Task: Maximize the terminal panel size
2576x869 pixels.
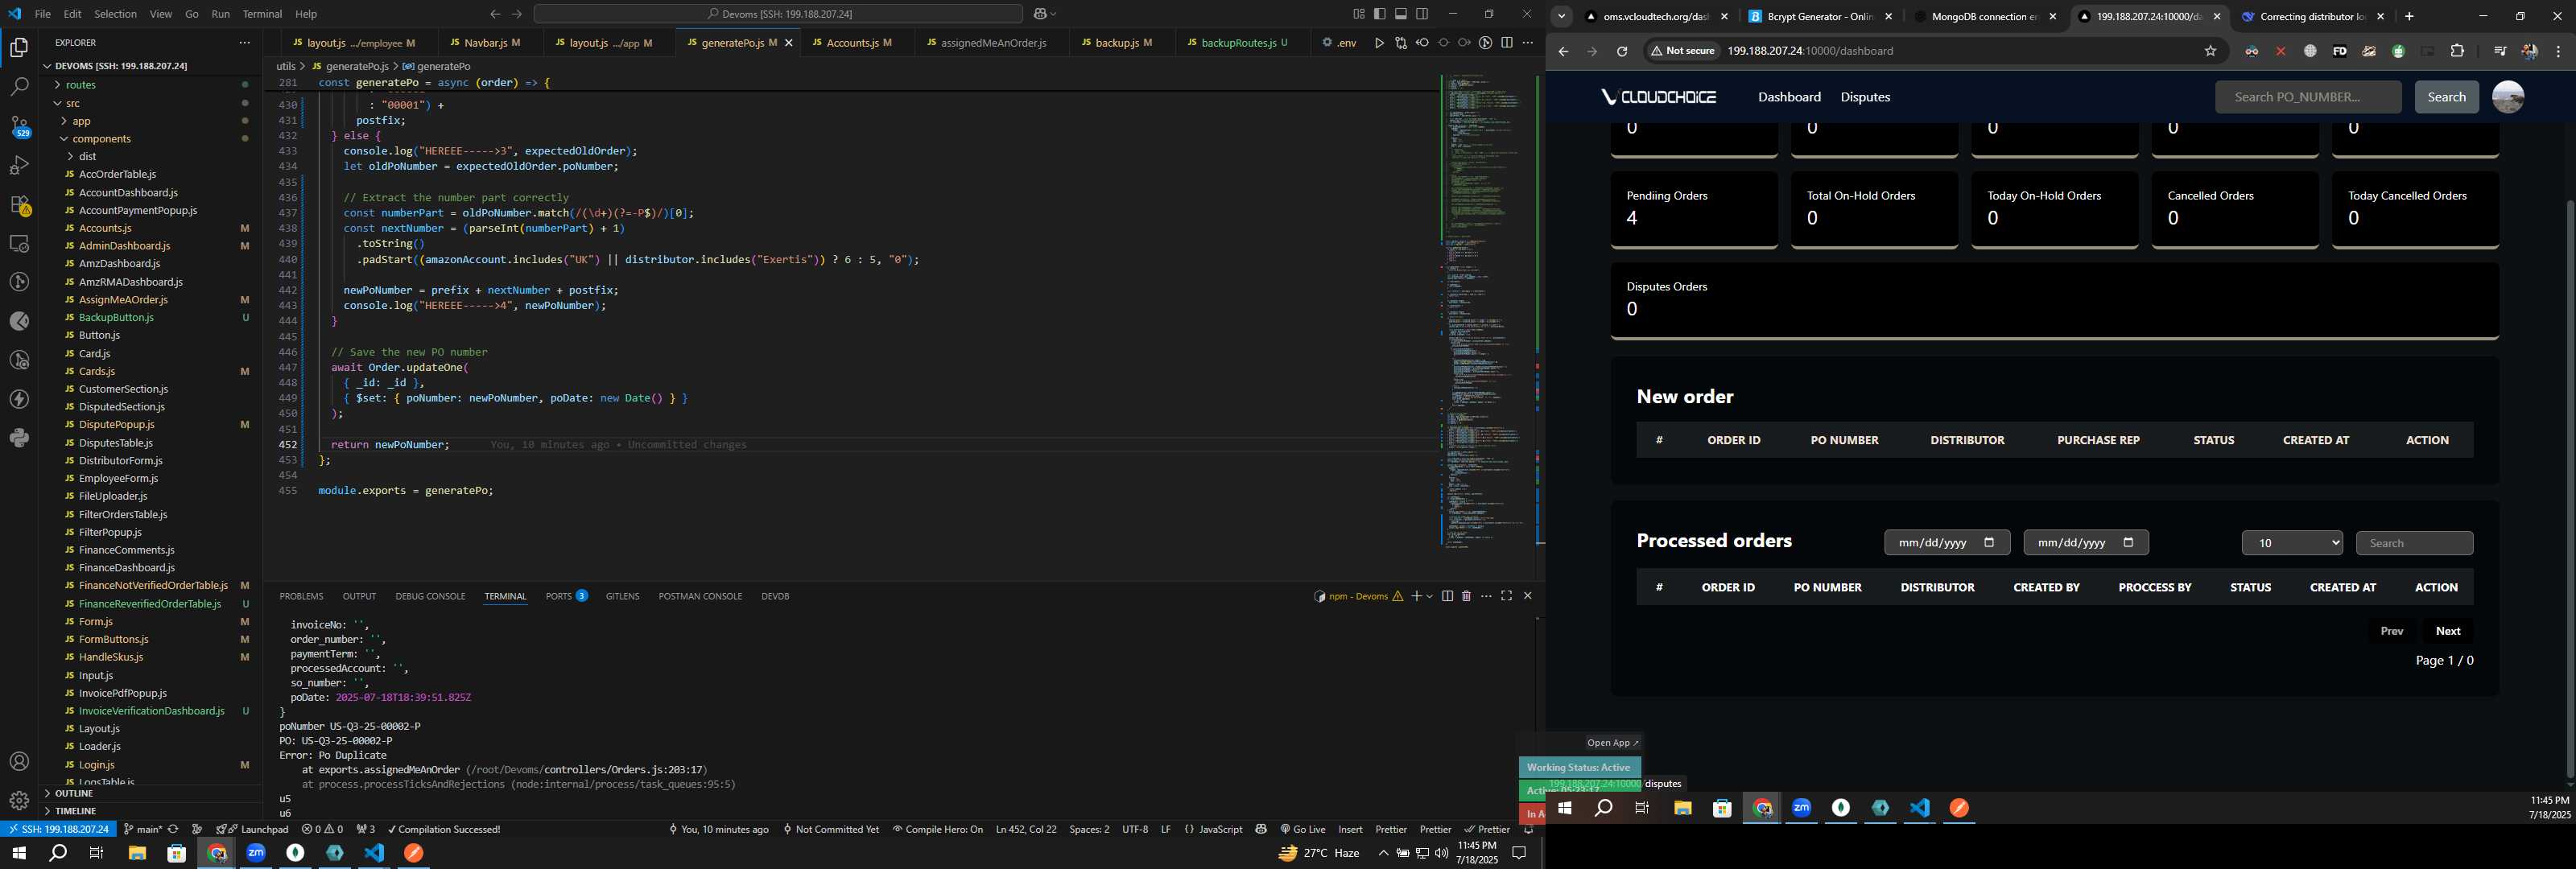Action: tap(1506, 596)
